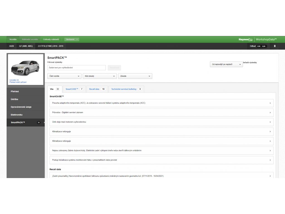
Task: Click the Odhad CZK 0,00 estimate
Action: (x=258, y=46)
